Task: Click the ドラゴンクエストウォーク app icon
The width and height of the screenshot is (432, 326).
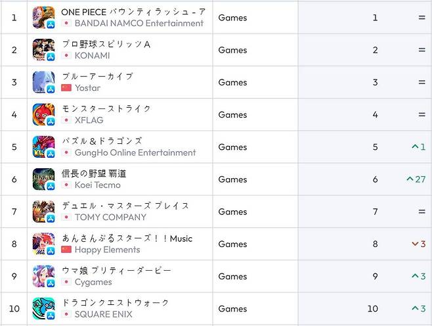Action: point(43,308)
